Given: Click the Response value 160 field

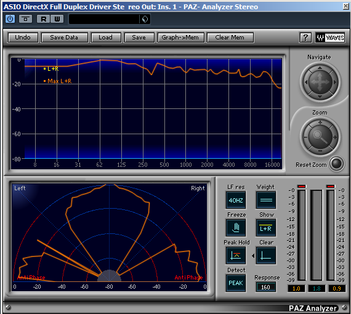Looking at the screenshot, I should (265, 287).
